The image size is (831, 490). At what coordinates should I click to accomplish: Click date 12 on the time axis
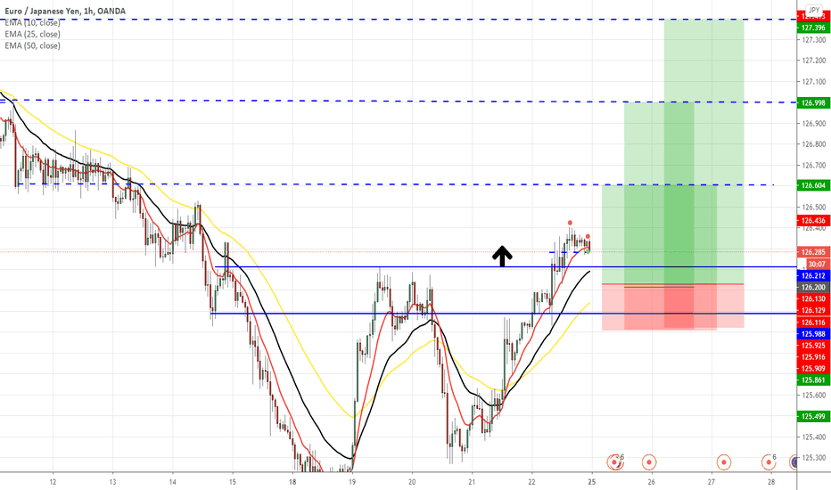click(53, 482)
